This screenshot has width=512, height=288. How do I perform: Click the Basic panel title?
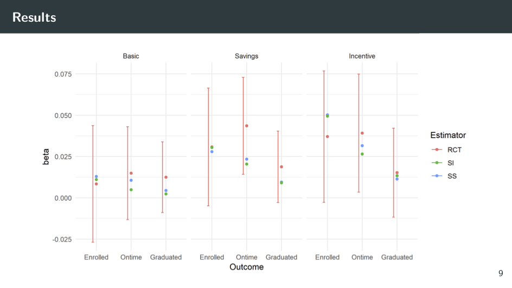click(x=131, y=56)
